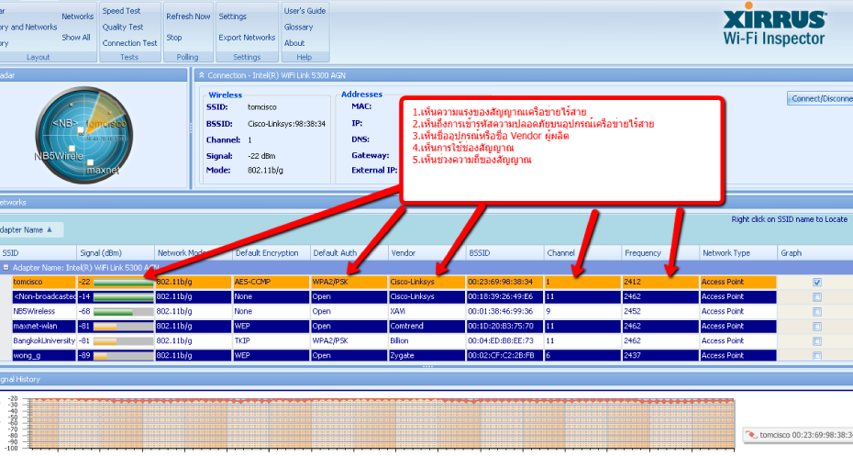Image resolution: width=853 pixels, height=456 pixels.
Task: Click BSSID 00:23:69:98:38:34 cell
Action: point(504,282)
